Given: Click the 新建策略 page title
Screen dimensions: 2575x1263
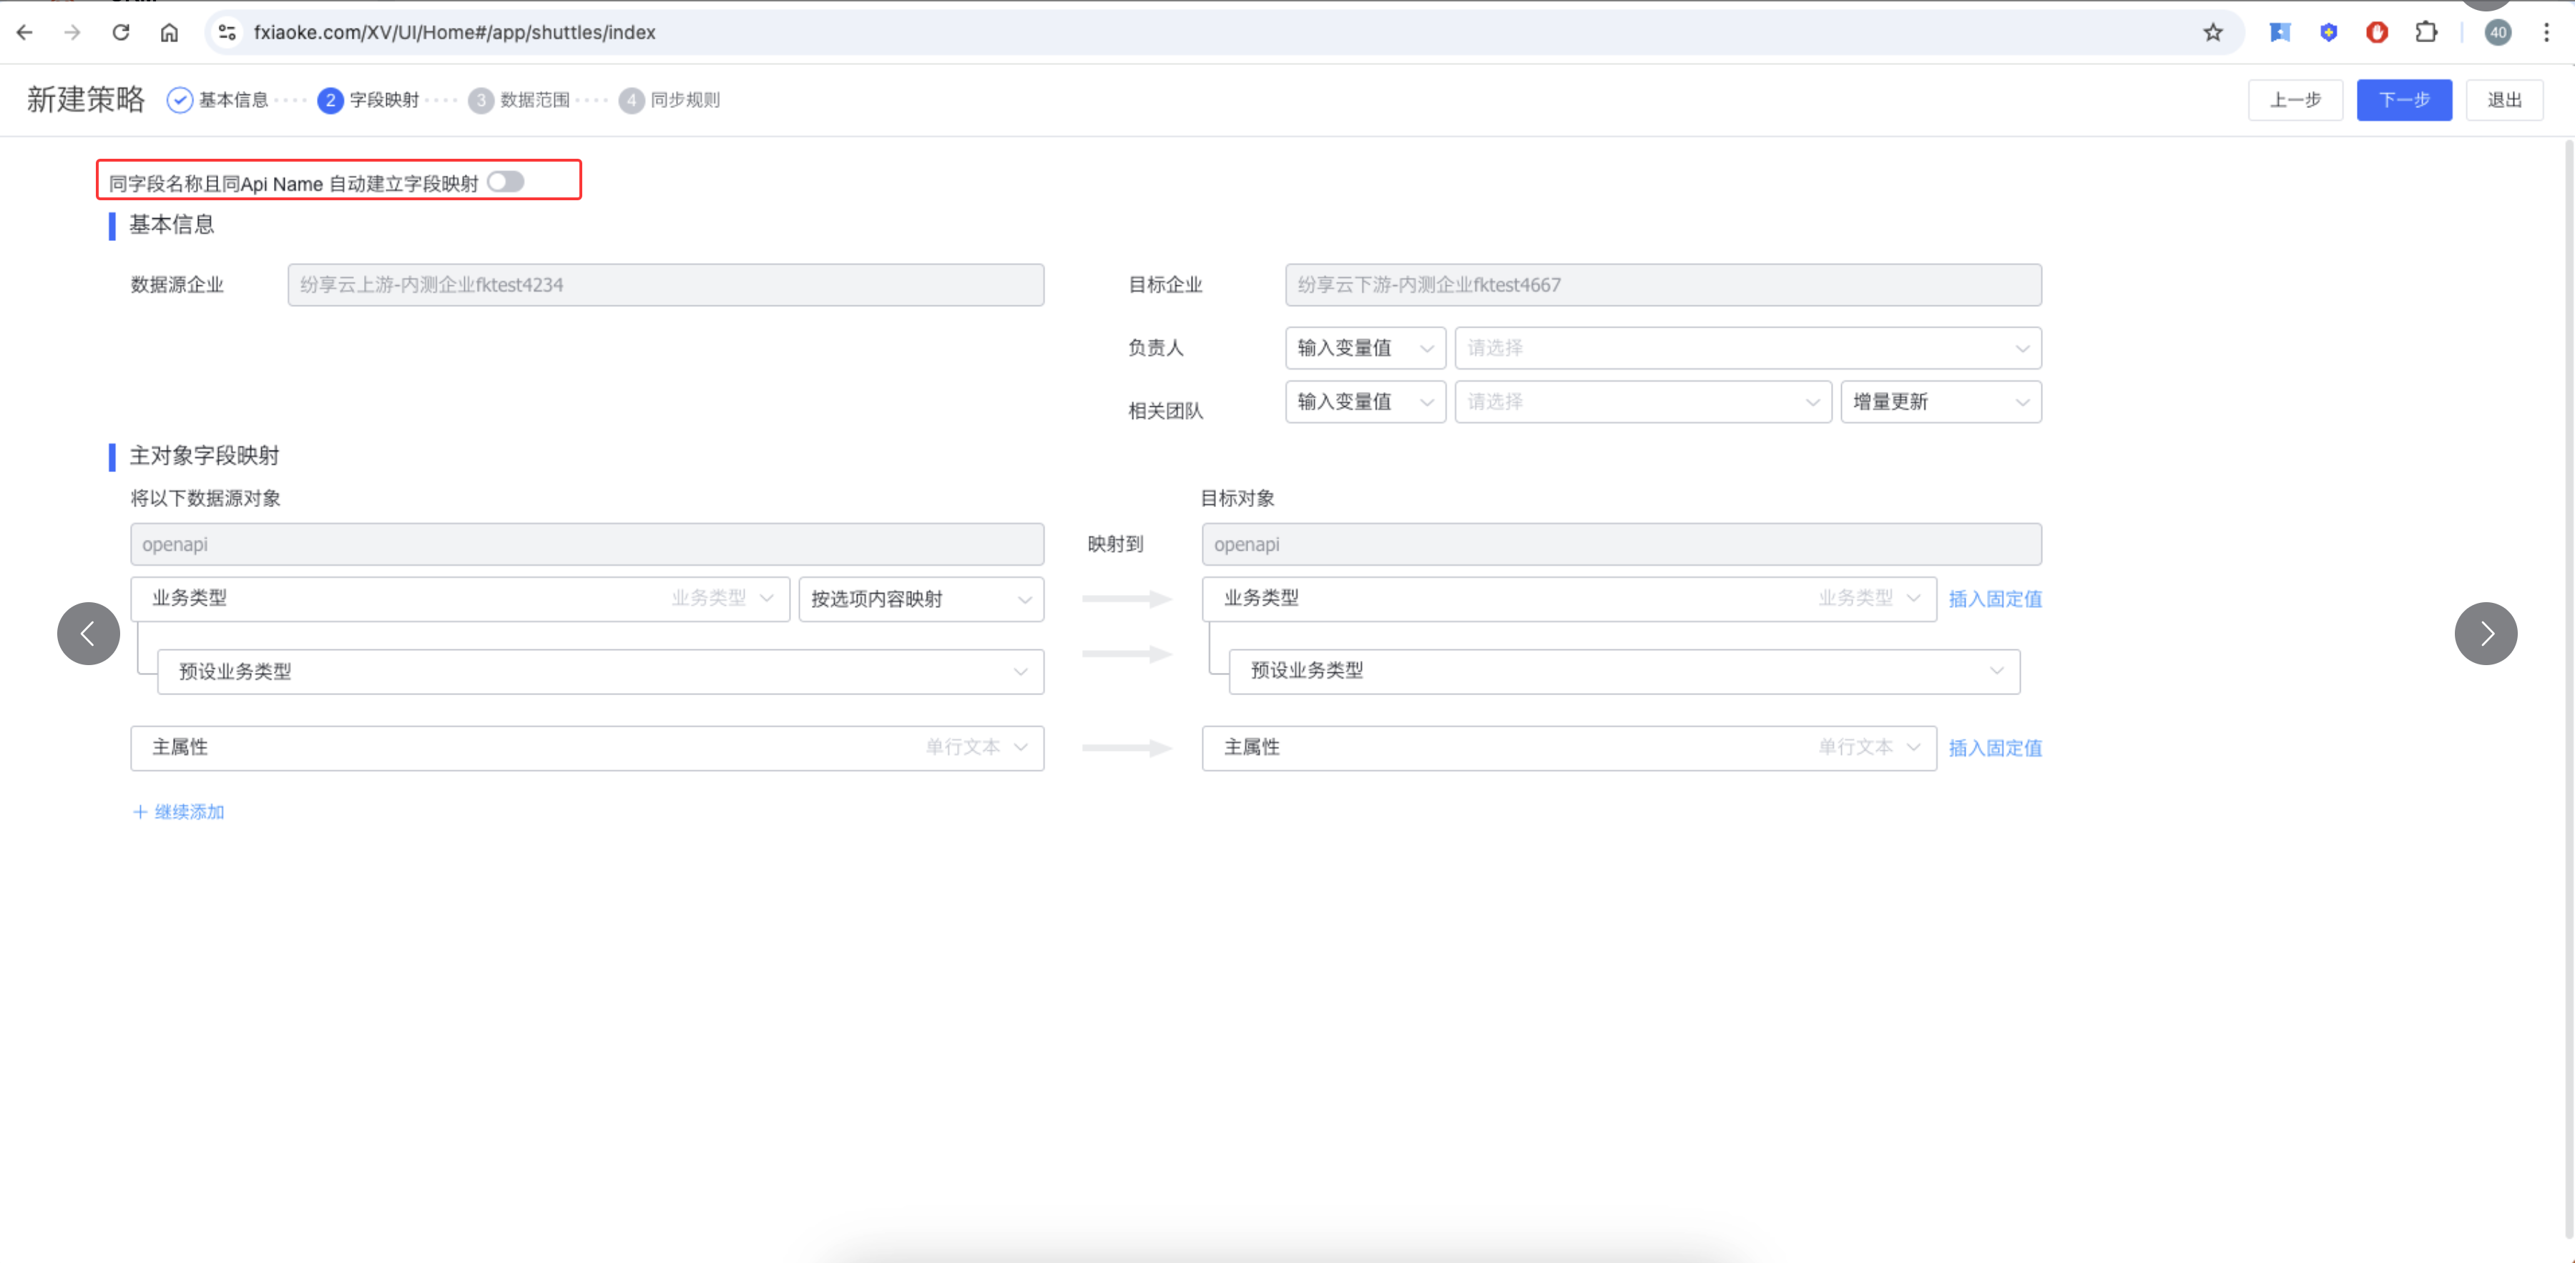Looking at the screenshot, I should [x=86, y=100].
